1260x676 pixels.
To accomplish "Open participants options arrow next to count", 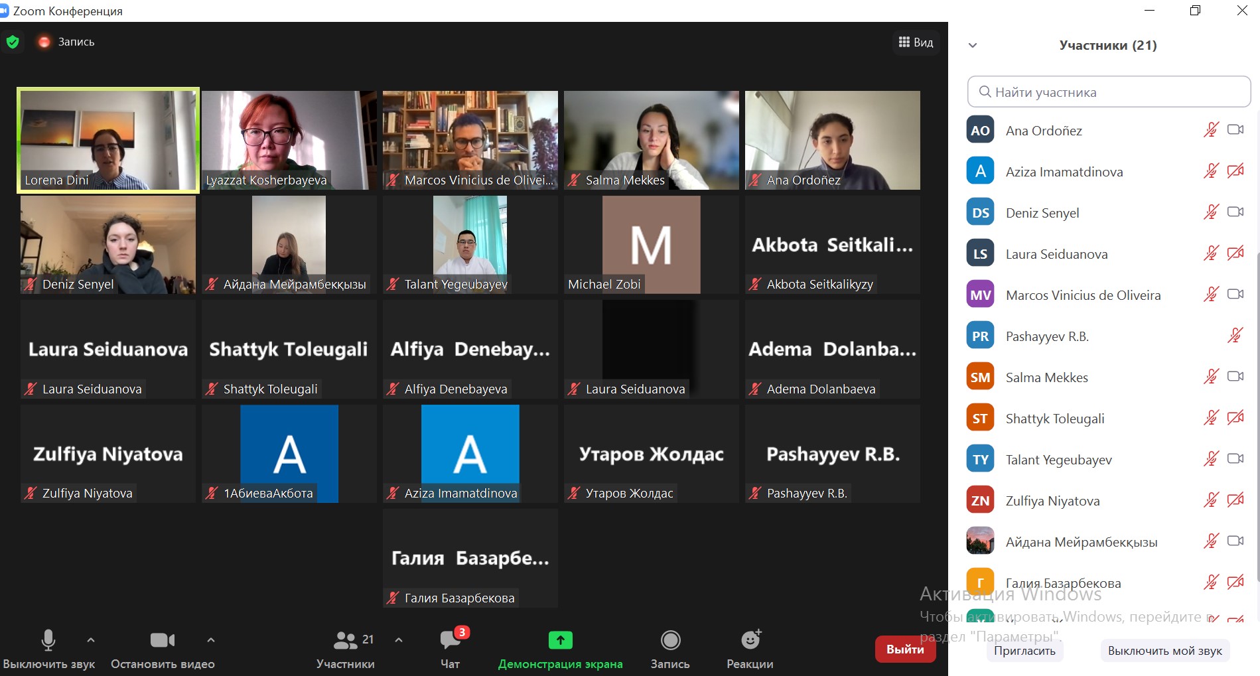I will click(x=399, y=640).
